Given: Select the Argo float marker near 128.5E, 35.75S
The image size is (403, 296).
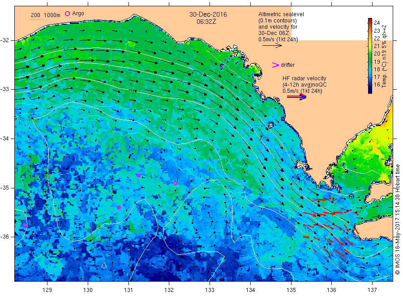Looking at the screenshot, I should (x=25, y=225).
